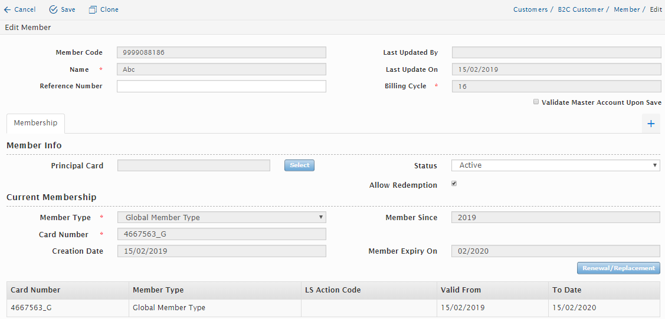Image resolution: width=665 pixels, height=319 pixels.
Task: Click the Renewal/Replacement button
Action: [618, 268]
